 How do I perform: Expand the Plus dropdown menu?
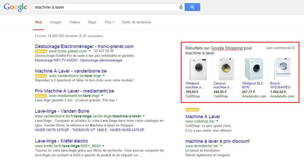tap(109, 22)
